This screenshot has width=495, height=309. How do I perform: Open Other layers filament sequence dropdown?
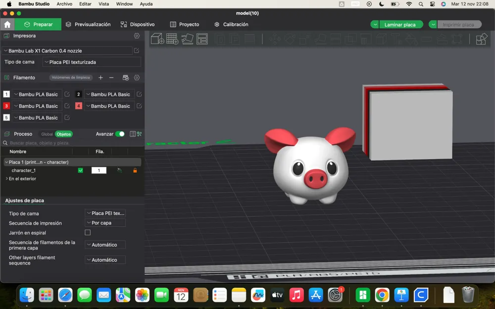pyautogui.click(x=105, y=260)
